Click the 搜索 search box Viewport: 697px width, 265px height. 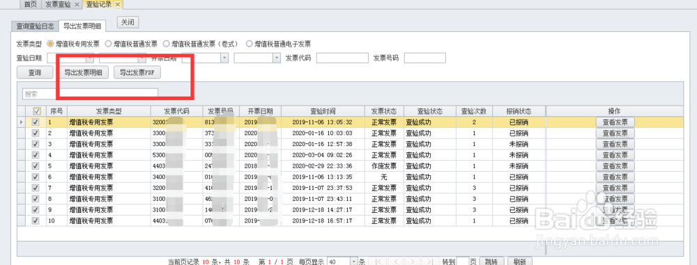point(90,93)
